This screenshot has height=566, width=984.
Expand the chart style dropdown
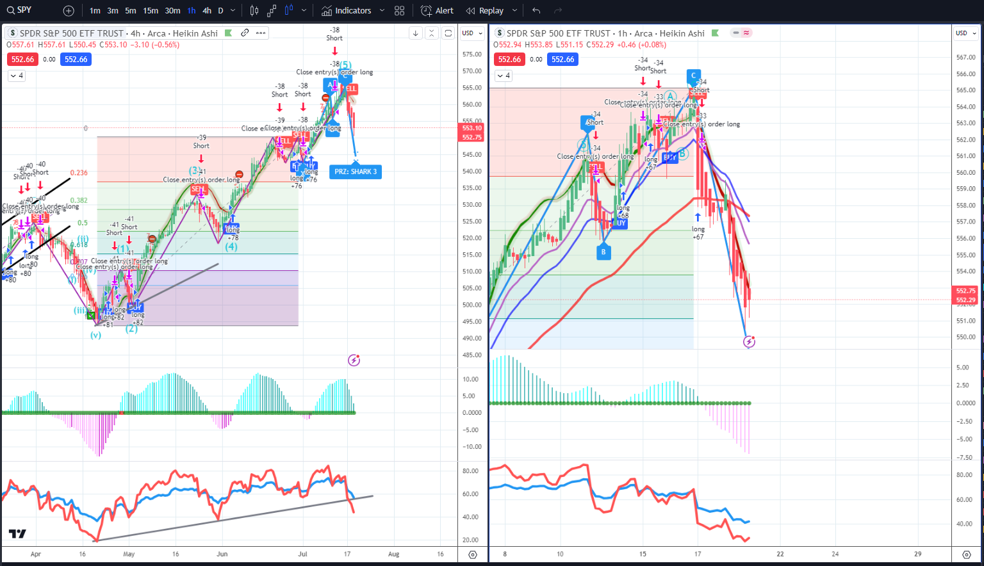click(x=304, y=11)
